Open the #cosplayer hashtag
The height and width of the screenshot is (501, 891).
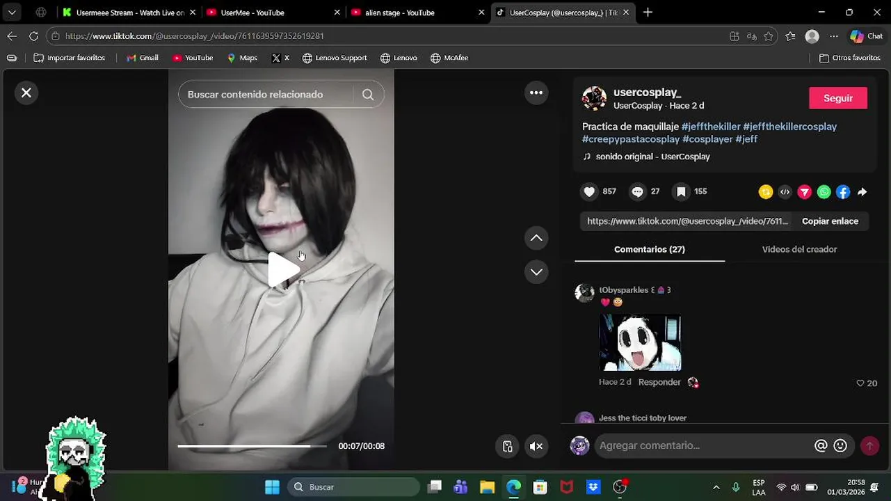pyautogui.click(x=707, y=139)
